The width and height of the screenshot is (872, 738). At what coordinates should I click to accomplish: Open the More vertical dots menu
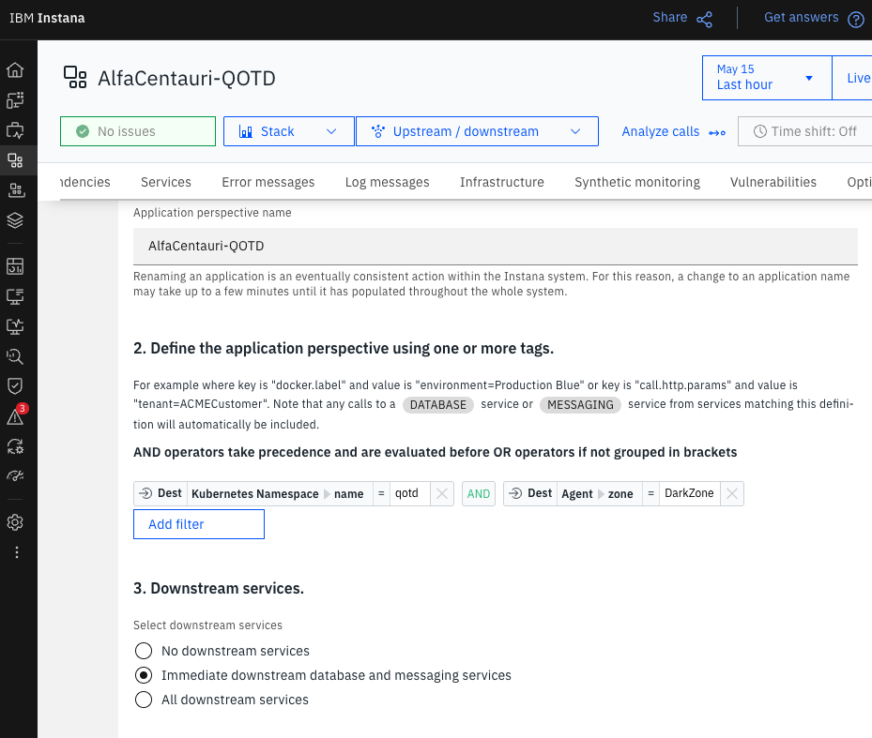[17, 552]
